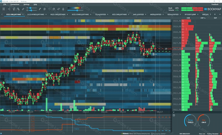Click the COB column header
This screenshot has width=222, height=135.
click(x=188, y=18)
